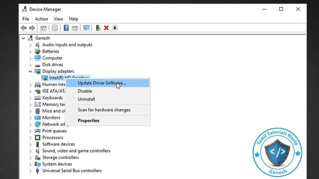The height and width of the screenshot is (179, 319).
Task: Expand the Disk drives category
Action: 30,65
